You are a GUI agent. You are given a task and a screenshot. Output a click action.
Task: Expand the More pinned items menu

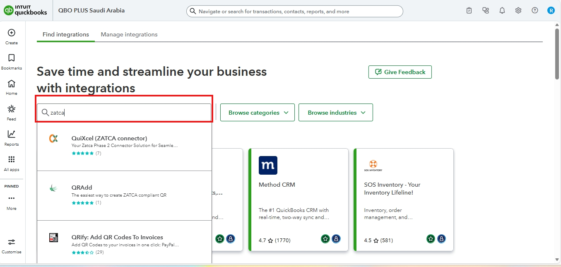(12, 199)
